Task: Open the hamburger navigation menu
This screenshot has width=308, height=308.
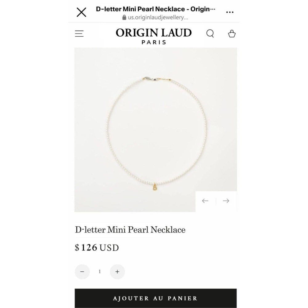Action: click(79, 34)
